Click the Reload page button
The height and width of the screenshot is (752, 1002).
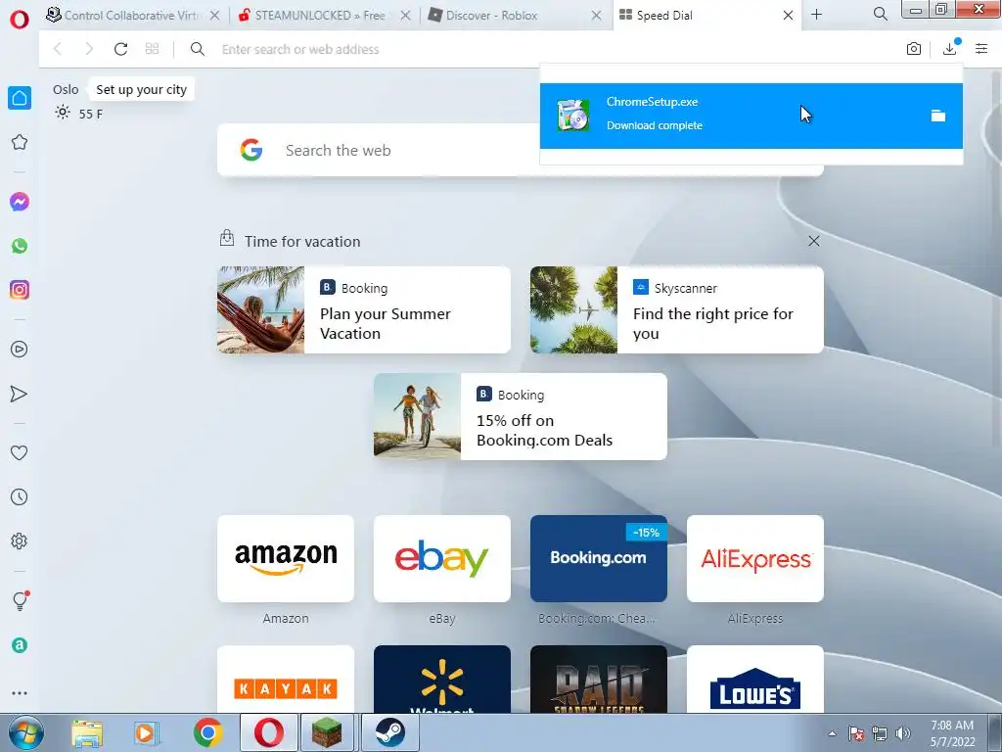tap(120, 49)
